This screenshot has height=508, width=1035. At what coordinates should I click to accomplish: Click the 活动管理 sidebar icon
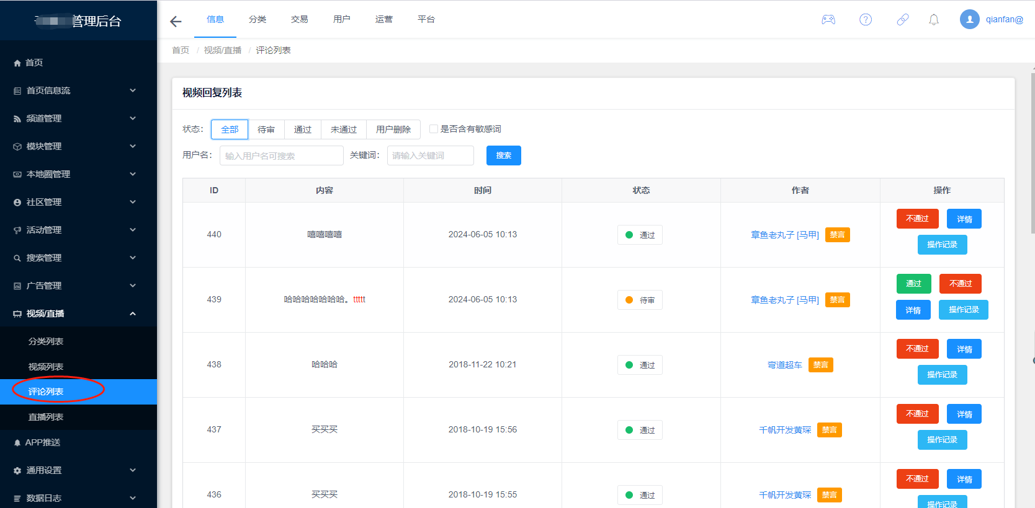click(17, 230)
